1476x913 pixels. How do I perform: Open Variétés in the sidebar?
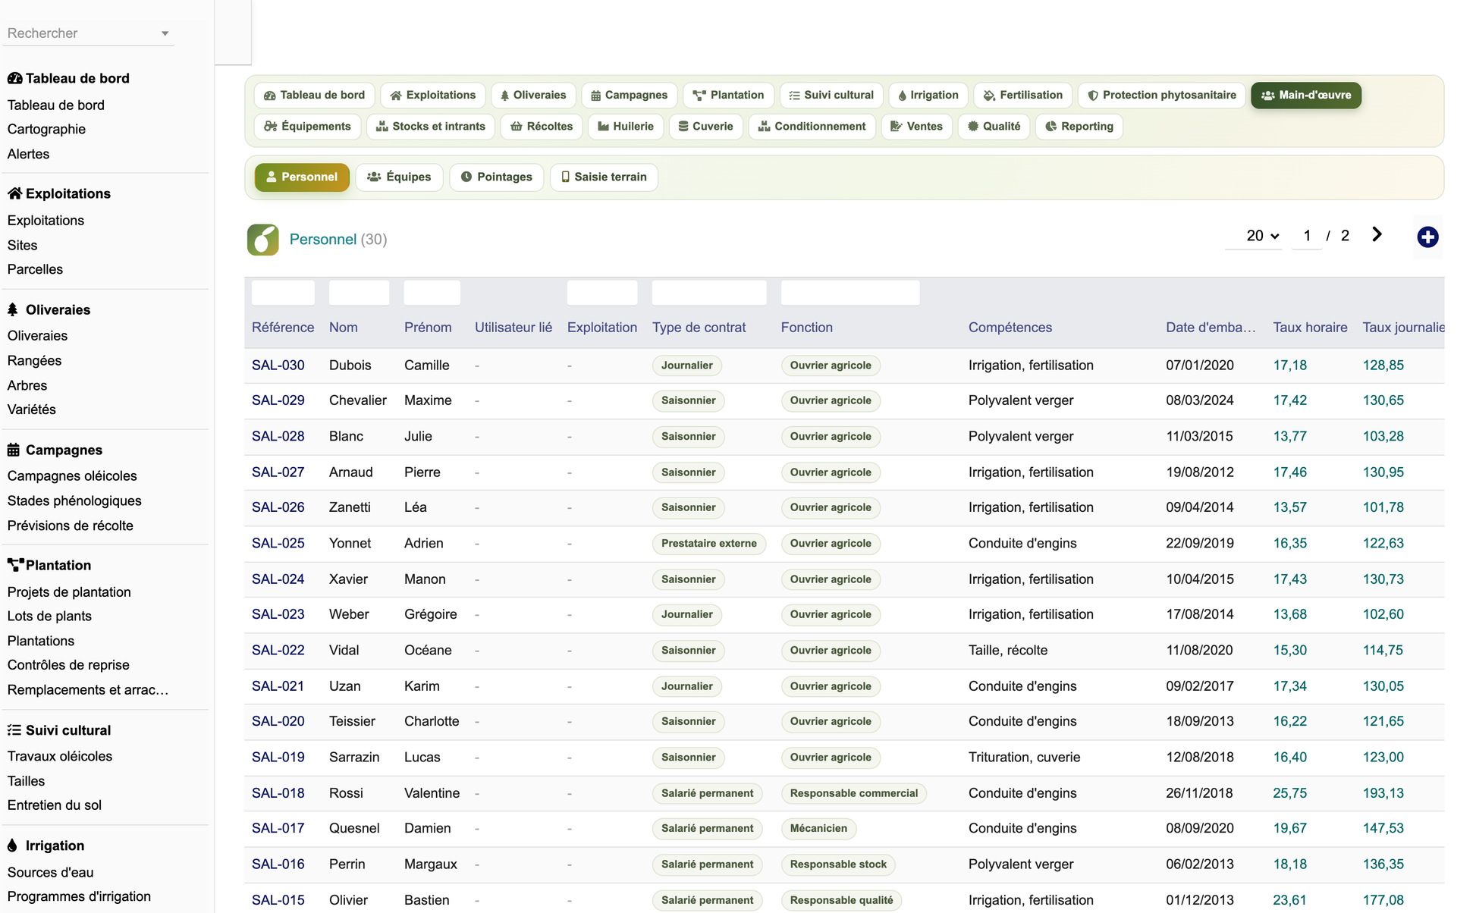pyautogui.click(x=31, y=409)
